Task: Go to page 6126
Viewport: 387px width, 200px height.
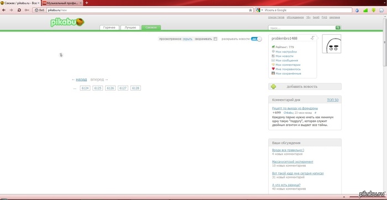Action: click(x=111, y=88)
